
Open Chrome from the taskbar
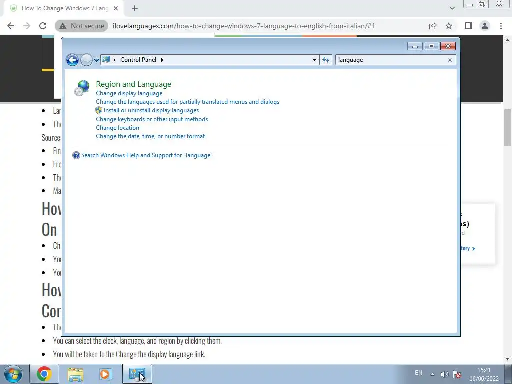(x=44, y=374)
